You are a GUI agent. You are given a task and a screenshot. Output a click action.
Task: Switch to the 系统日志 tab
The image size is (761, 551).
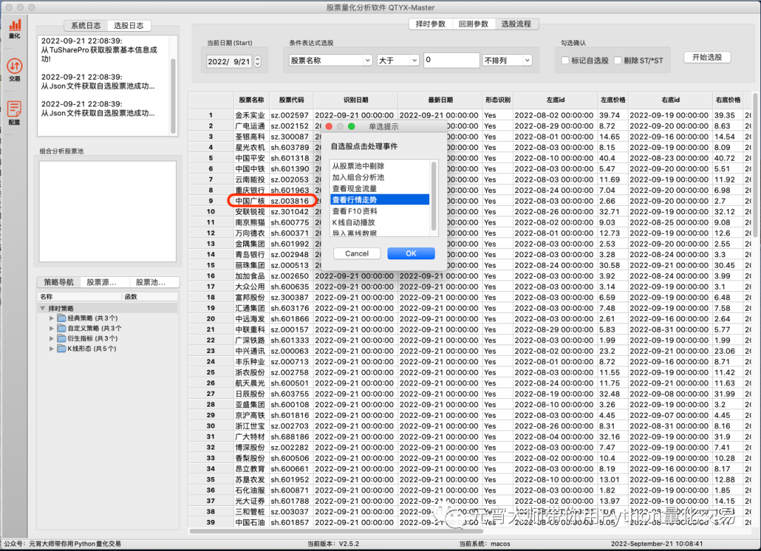tap(86, 26)
